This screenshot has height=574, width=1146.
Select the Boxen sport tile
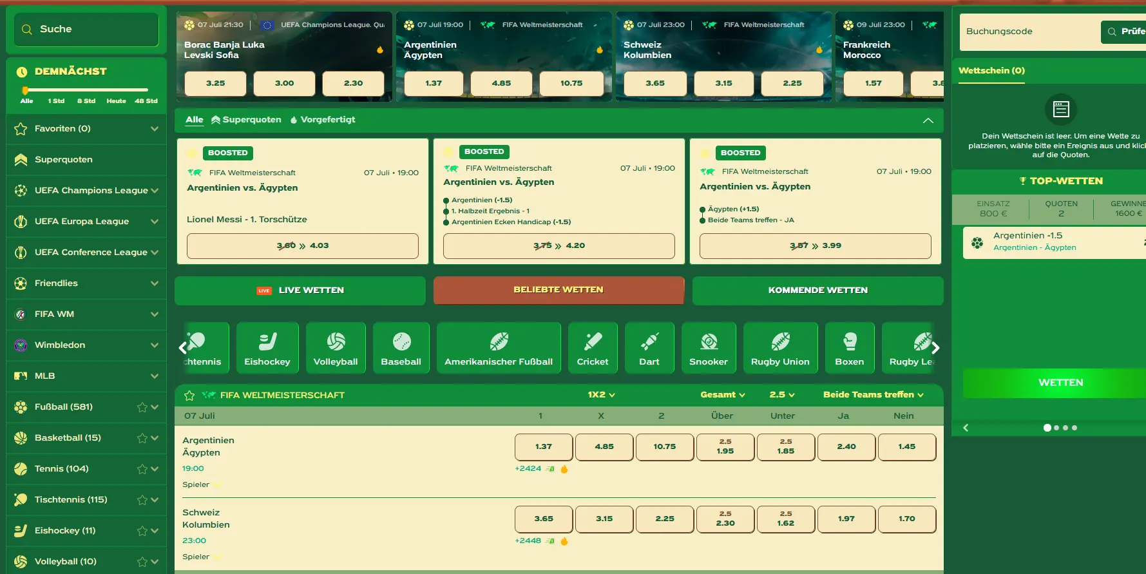click(x=850, y=348)
